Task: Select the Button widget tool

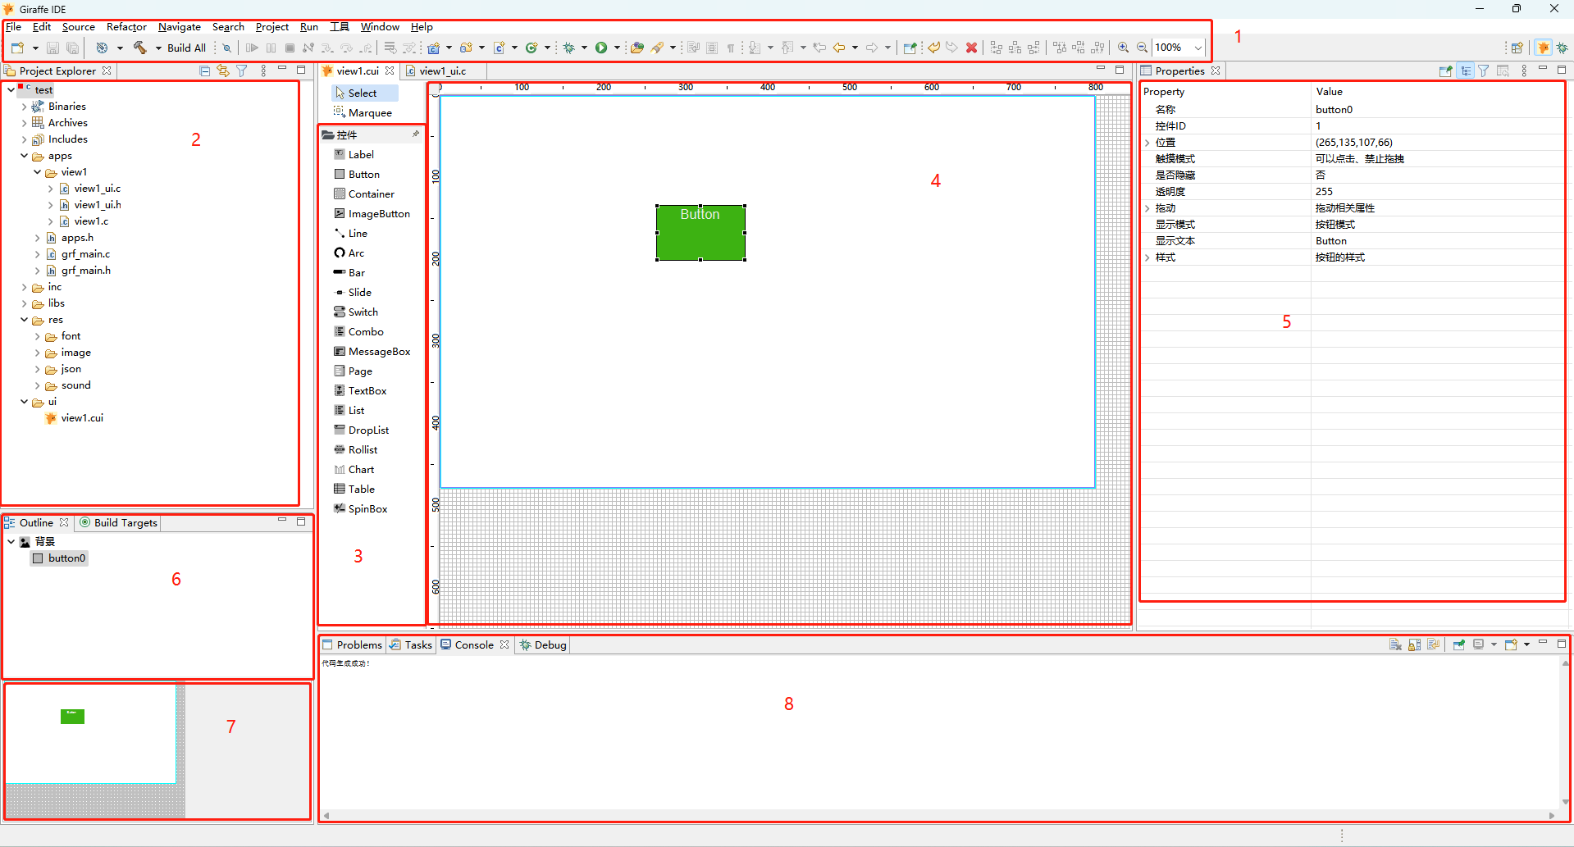Action: click(x=363, y=174)
